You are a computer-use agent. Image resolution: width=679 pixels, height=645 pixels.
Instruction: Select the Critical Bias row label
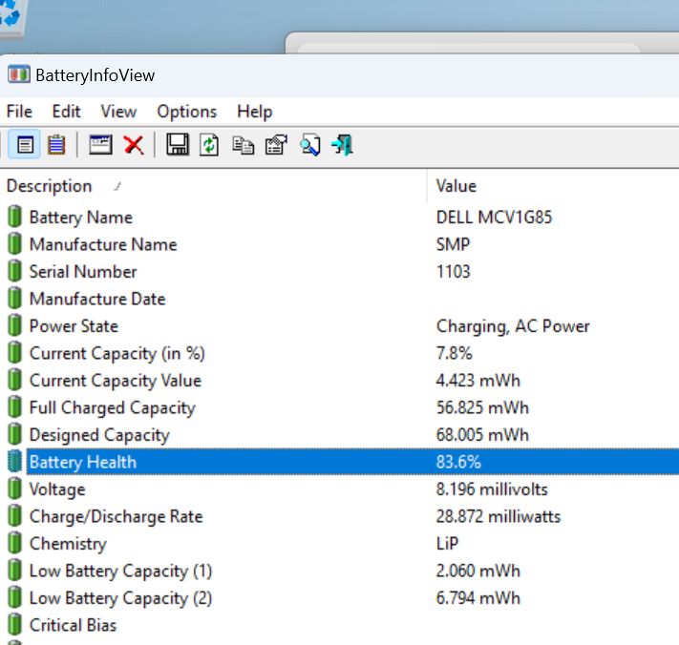pos(73,626)
